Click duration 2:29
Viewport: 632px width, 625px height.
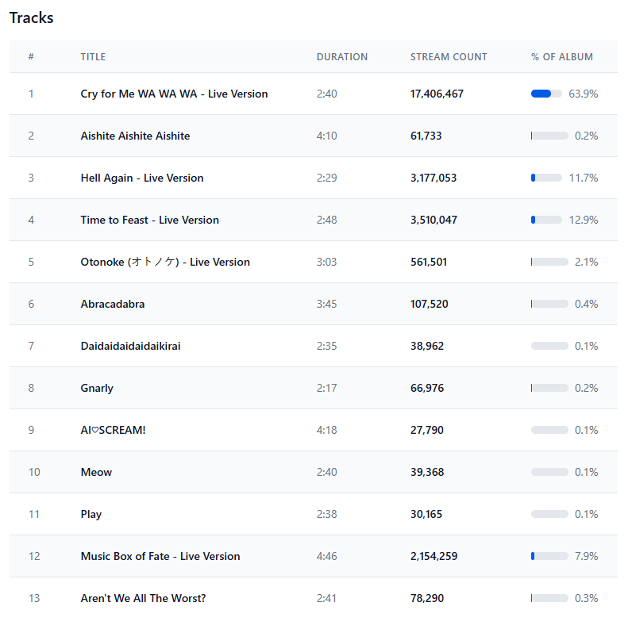(x=326, y=178)
